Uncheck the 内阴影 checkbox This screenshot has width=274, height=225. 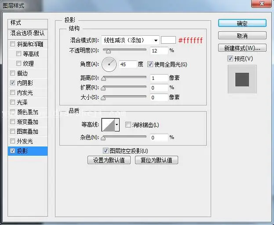(x=13, y=82)
